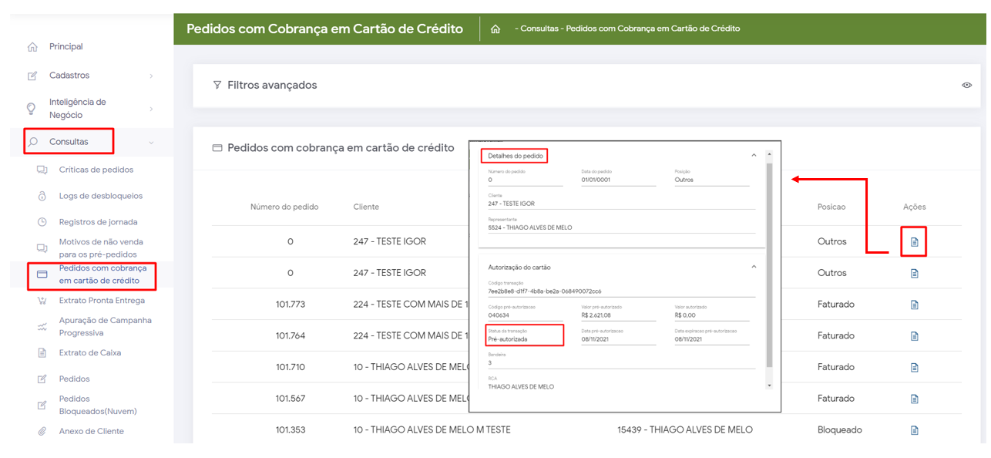Click the home icon in breadcrumb

495,29
